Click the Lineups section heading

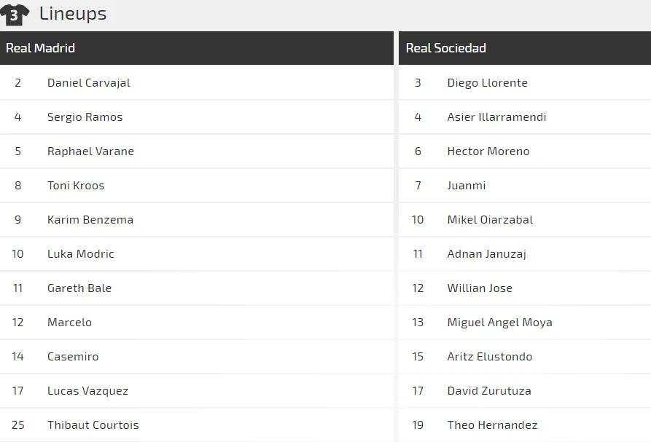72,14
